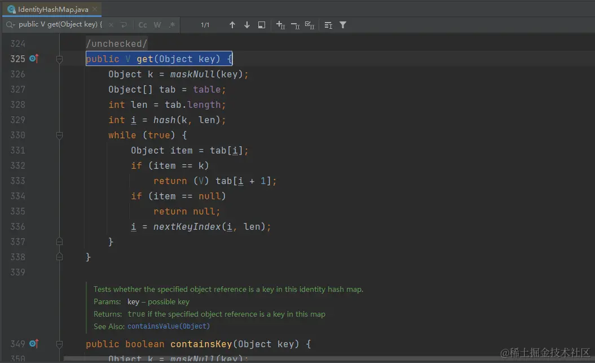Go to previous occurrence with up arrow
The width and height of the screenshot is (595, 363).
pos(232,25)
